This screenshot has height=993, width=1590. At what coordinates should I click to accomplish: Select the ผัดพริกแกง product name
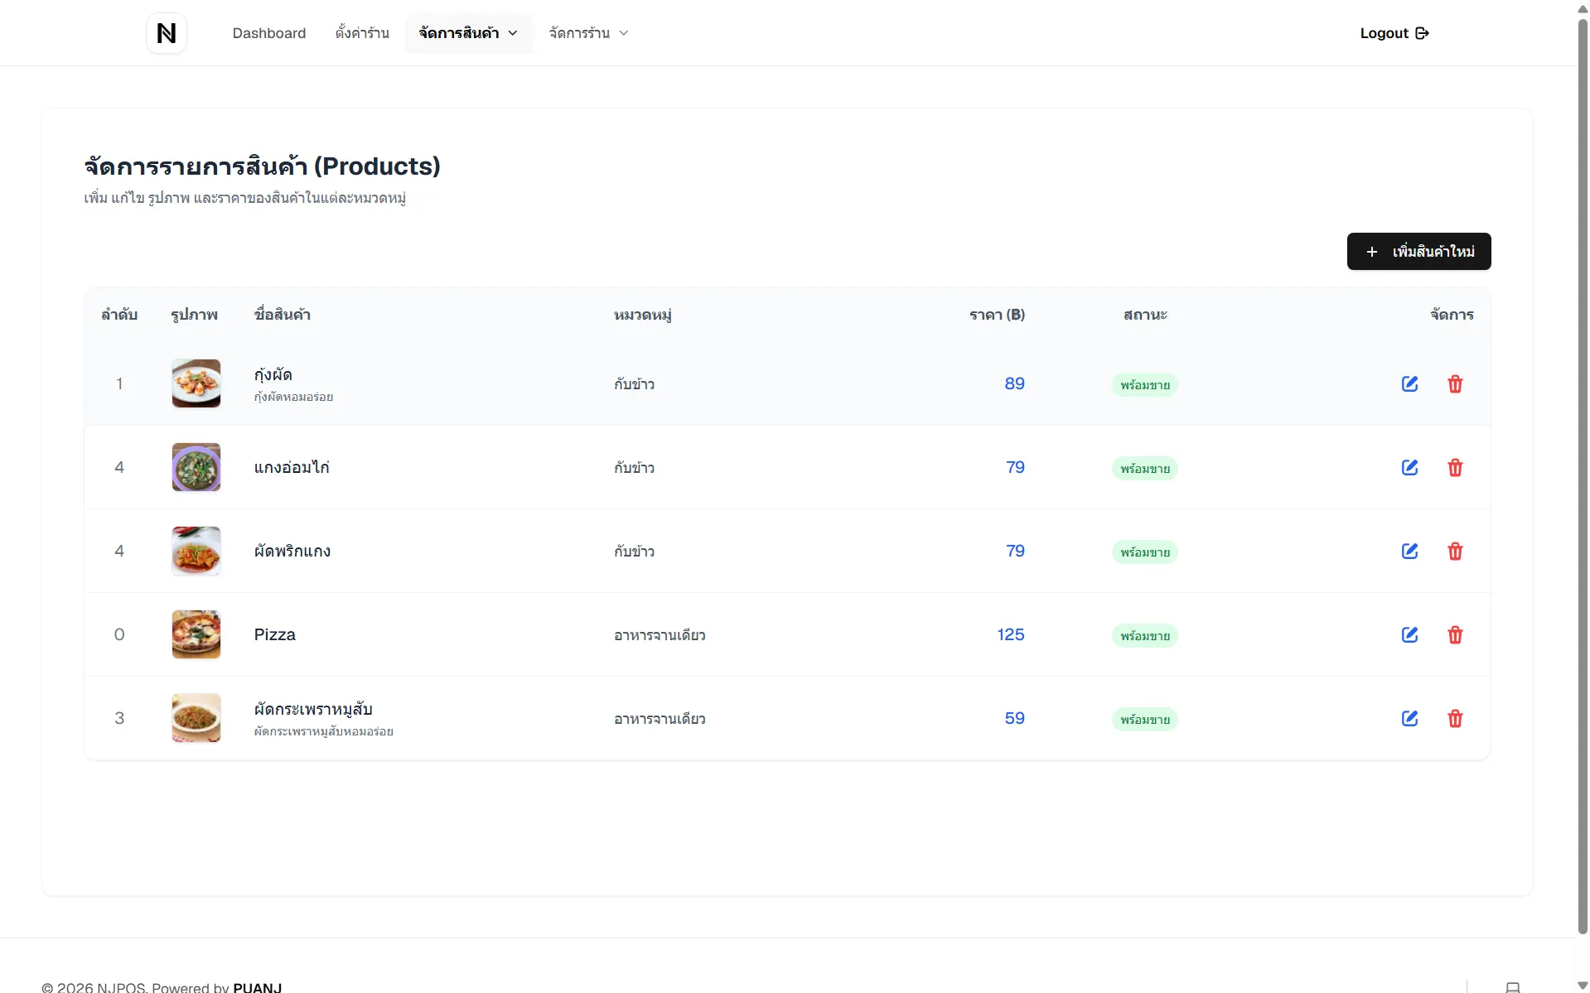[292, 551]
